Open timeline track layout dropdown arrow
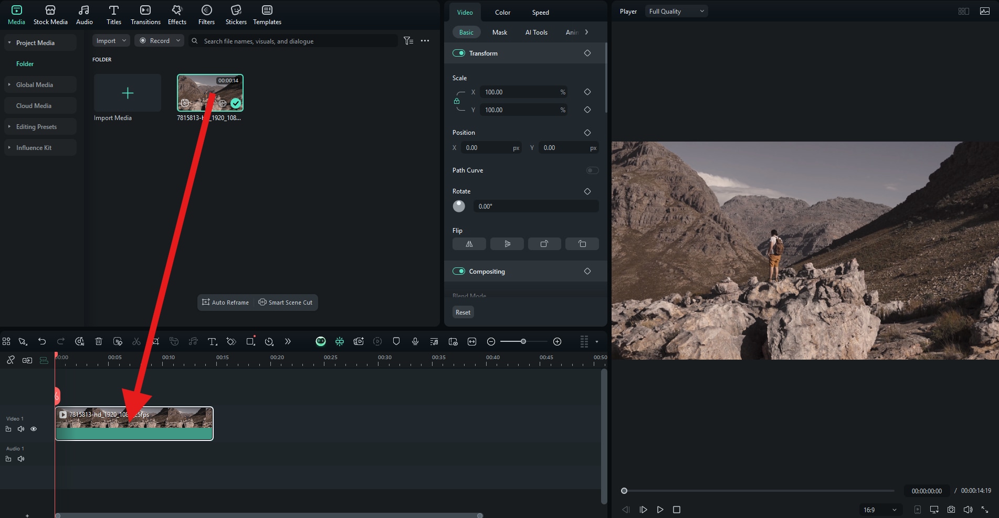Viewport: 999px width, 518px height. point(597,342)
